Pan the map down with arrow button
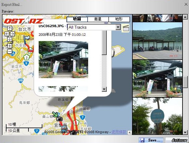This screenshot has height=143, width=189. 10,39
